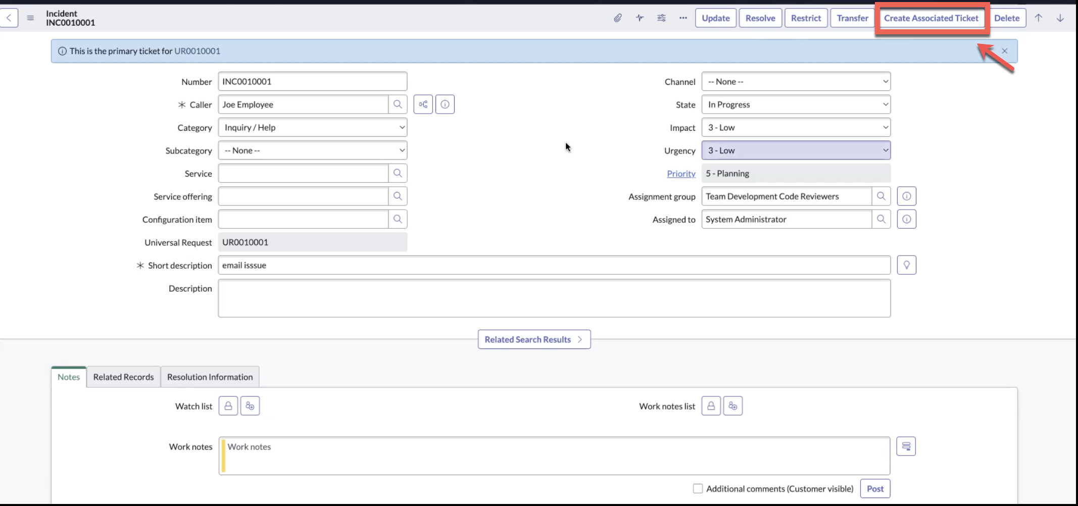Focus the Short description field

point(554,265)
